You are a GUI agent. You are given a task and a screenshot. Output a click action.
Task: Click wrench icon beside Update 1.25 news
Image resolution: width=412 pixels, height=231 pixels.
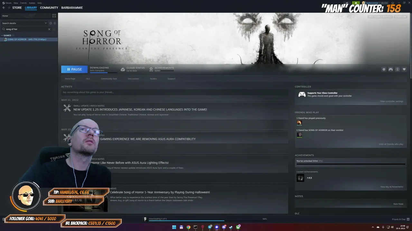(x=67, y=108)
